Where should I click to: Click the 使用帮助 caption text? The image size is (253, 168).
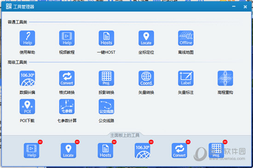coord(27,52)
